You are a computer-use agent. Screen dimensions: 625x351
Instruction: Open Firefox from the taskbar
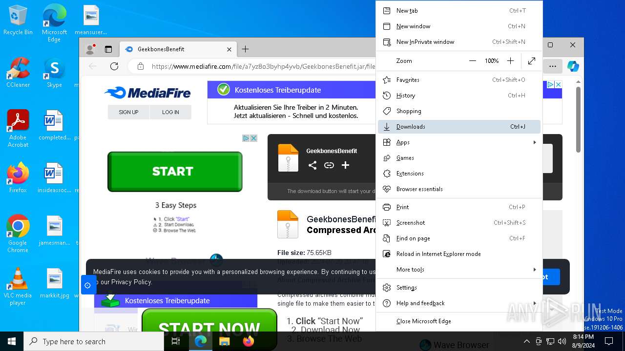[249, 341]
